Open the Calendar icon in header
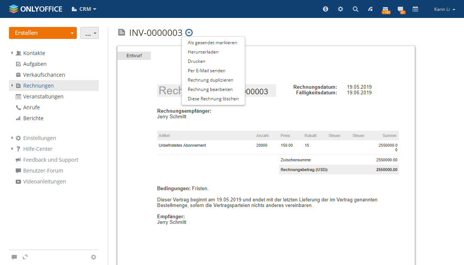 click(415, 9)
